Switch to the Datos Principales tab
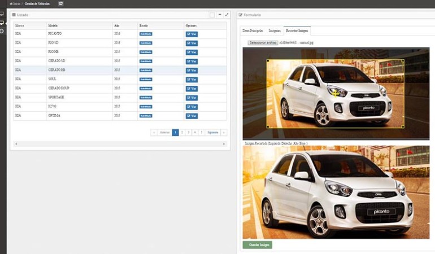The image size is (435, 254). tap(253, 31)
